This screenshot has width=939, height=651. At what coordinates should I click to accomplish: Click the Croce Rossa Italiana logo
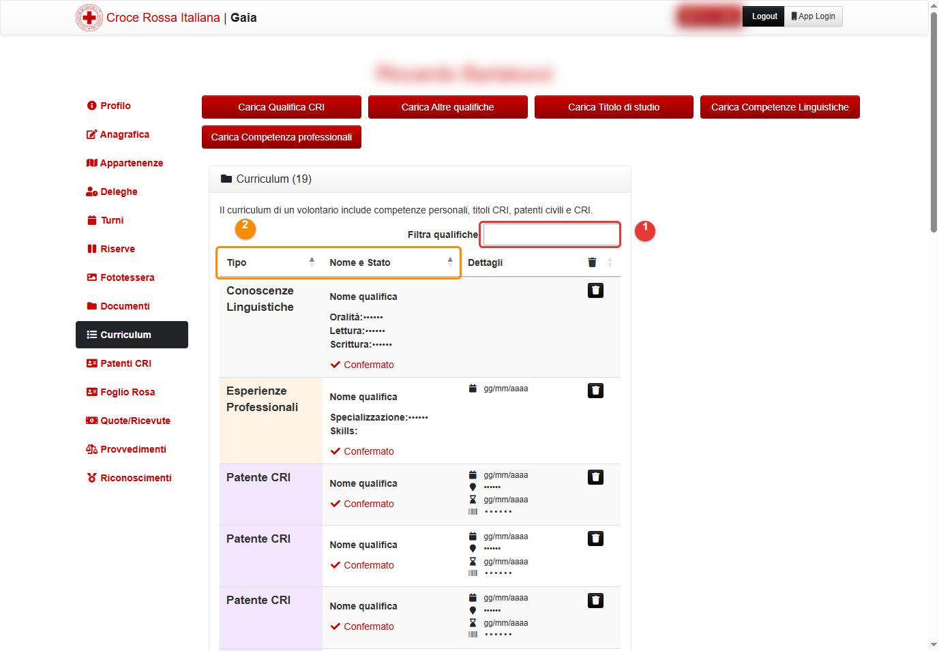coord(89,18)
